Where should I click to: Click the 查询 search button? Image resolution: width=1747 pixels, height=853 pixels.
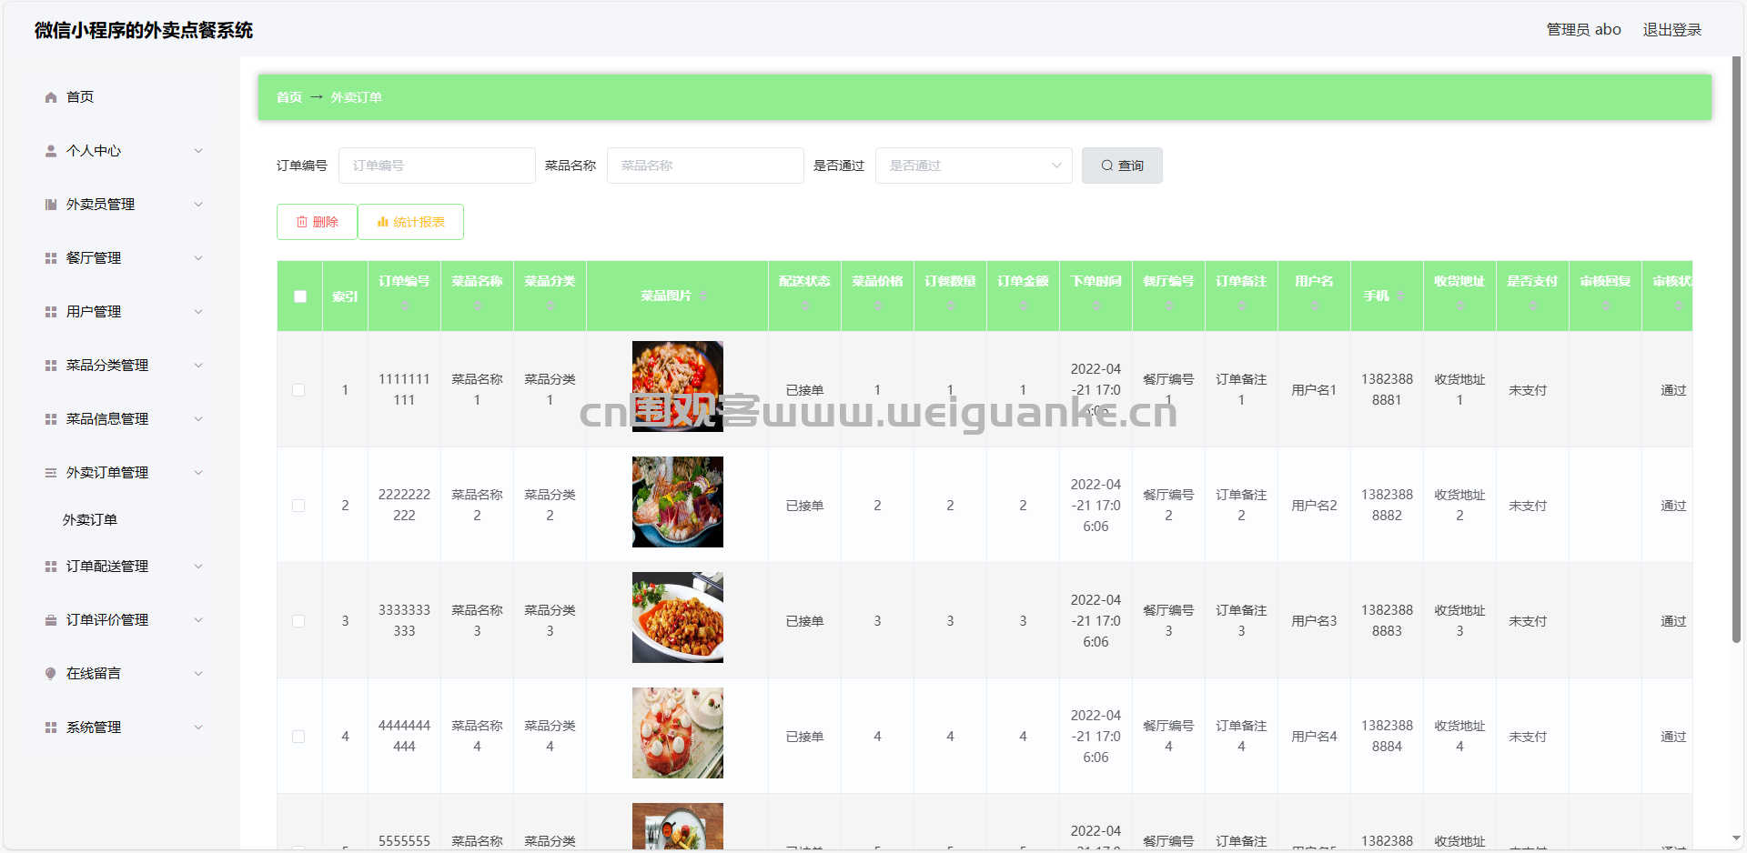coord(1121,166)
